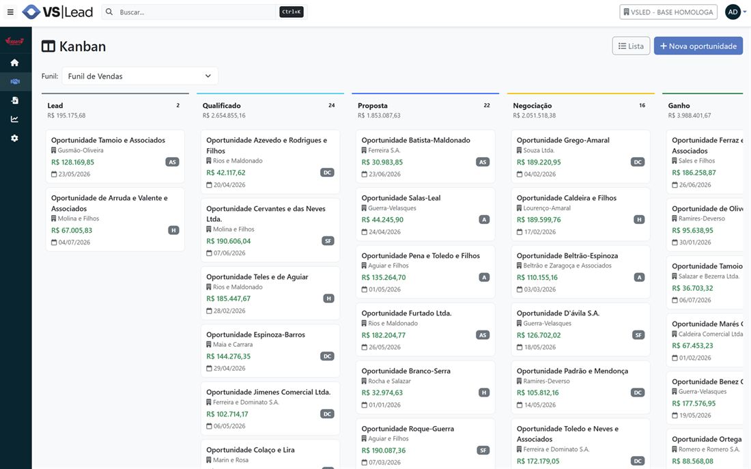The width and height of the screenshot is (751, 469).
Task: Open the user menu dropdown arrow
Action: tap(745, 12)
